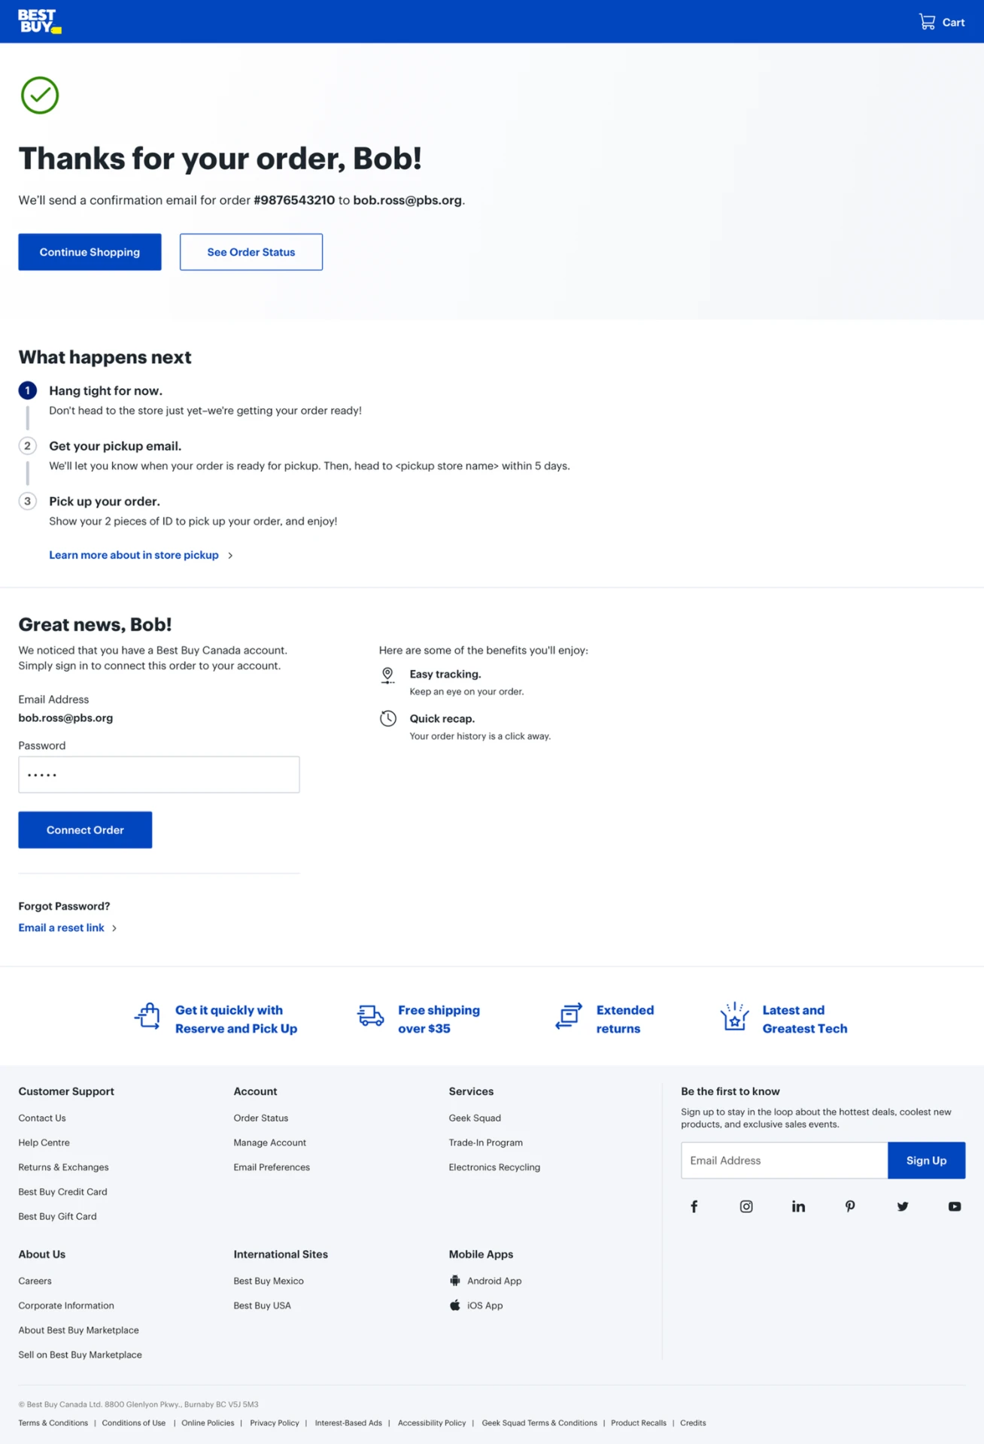Open the Accessibility Policy link
Image resolution: width=984 pixels, height=1444 pixels.
[x=432, y=1423]
